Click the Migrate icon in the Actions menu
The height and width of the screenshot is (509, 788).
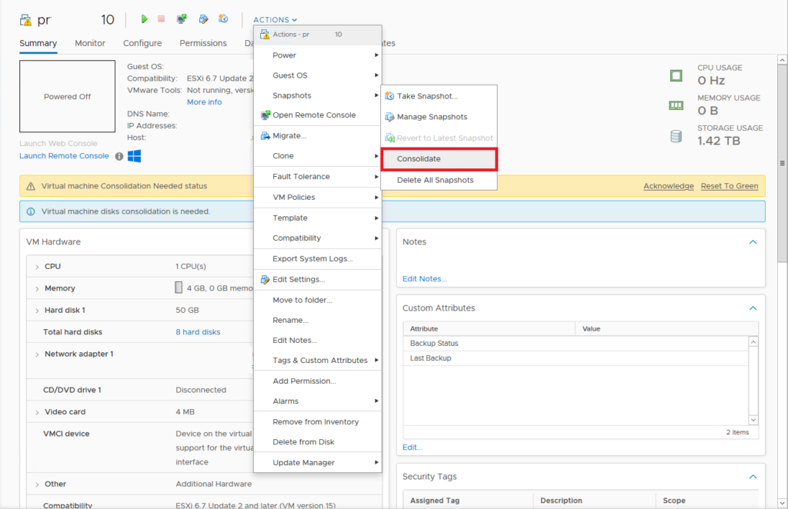coord(264,135)
